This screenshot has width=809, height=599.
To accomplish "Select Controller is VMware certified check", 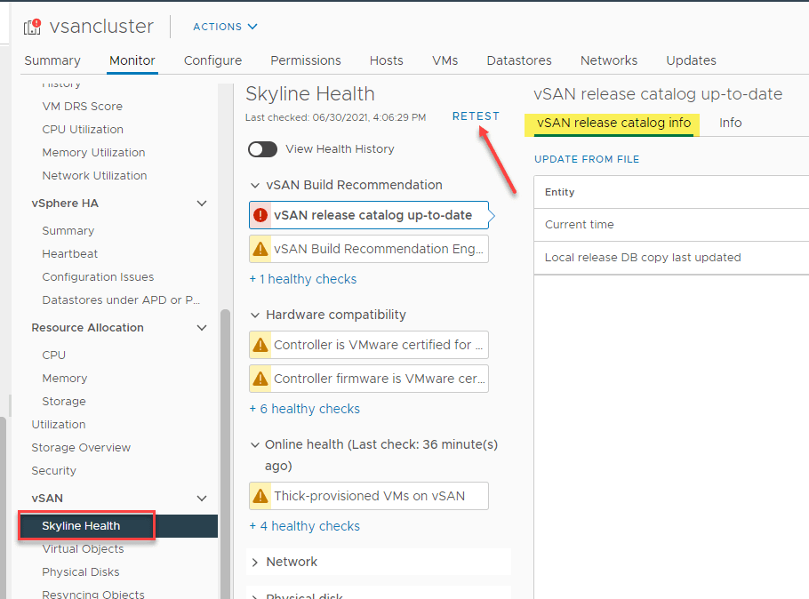I will point(368,345).
